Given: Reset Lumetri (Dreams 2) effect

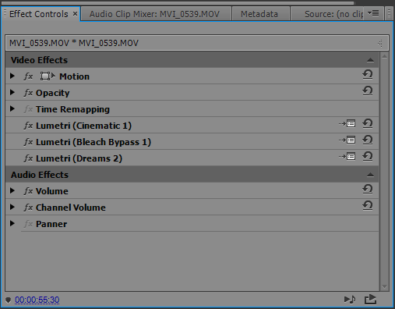Looking at the screenshot, I should 368,157.
